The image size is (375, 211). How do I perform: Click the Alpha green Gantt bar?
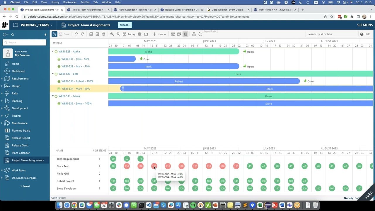tap(174, 52)
